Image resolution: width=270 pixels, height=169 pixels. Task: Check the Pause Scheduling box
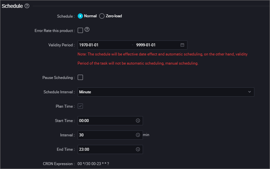point(80,77)
